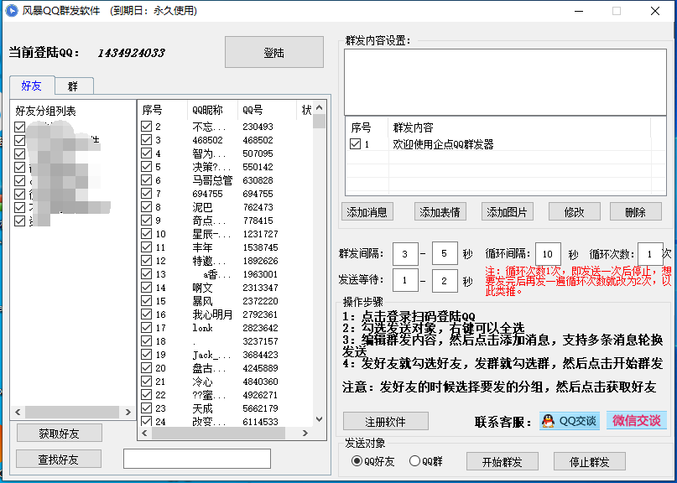This screenshot has height=483, width=677.
Task: Switch to the 好友 tab
Action: pyautogui.click(x=32, y=86)
